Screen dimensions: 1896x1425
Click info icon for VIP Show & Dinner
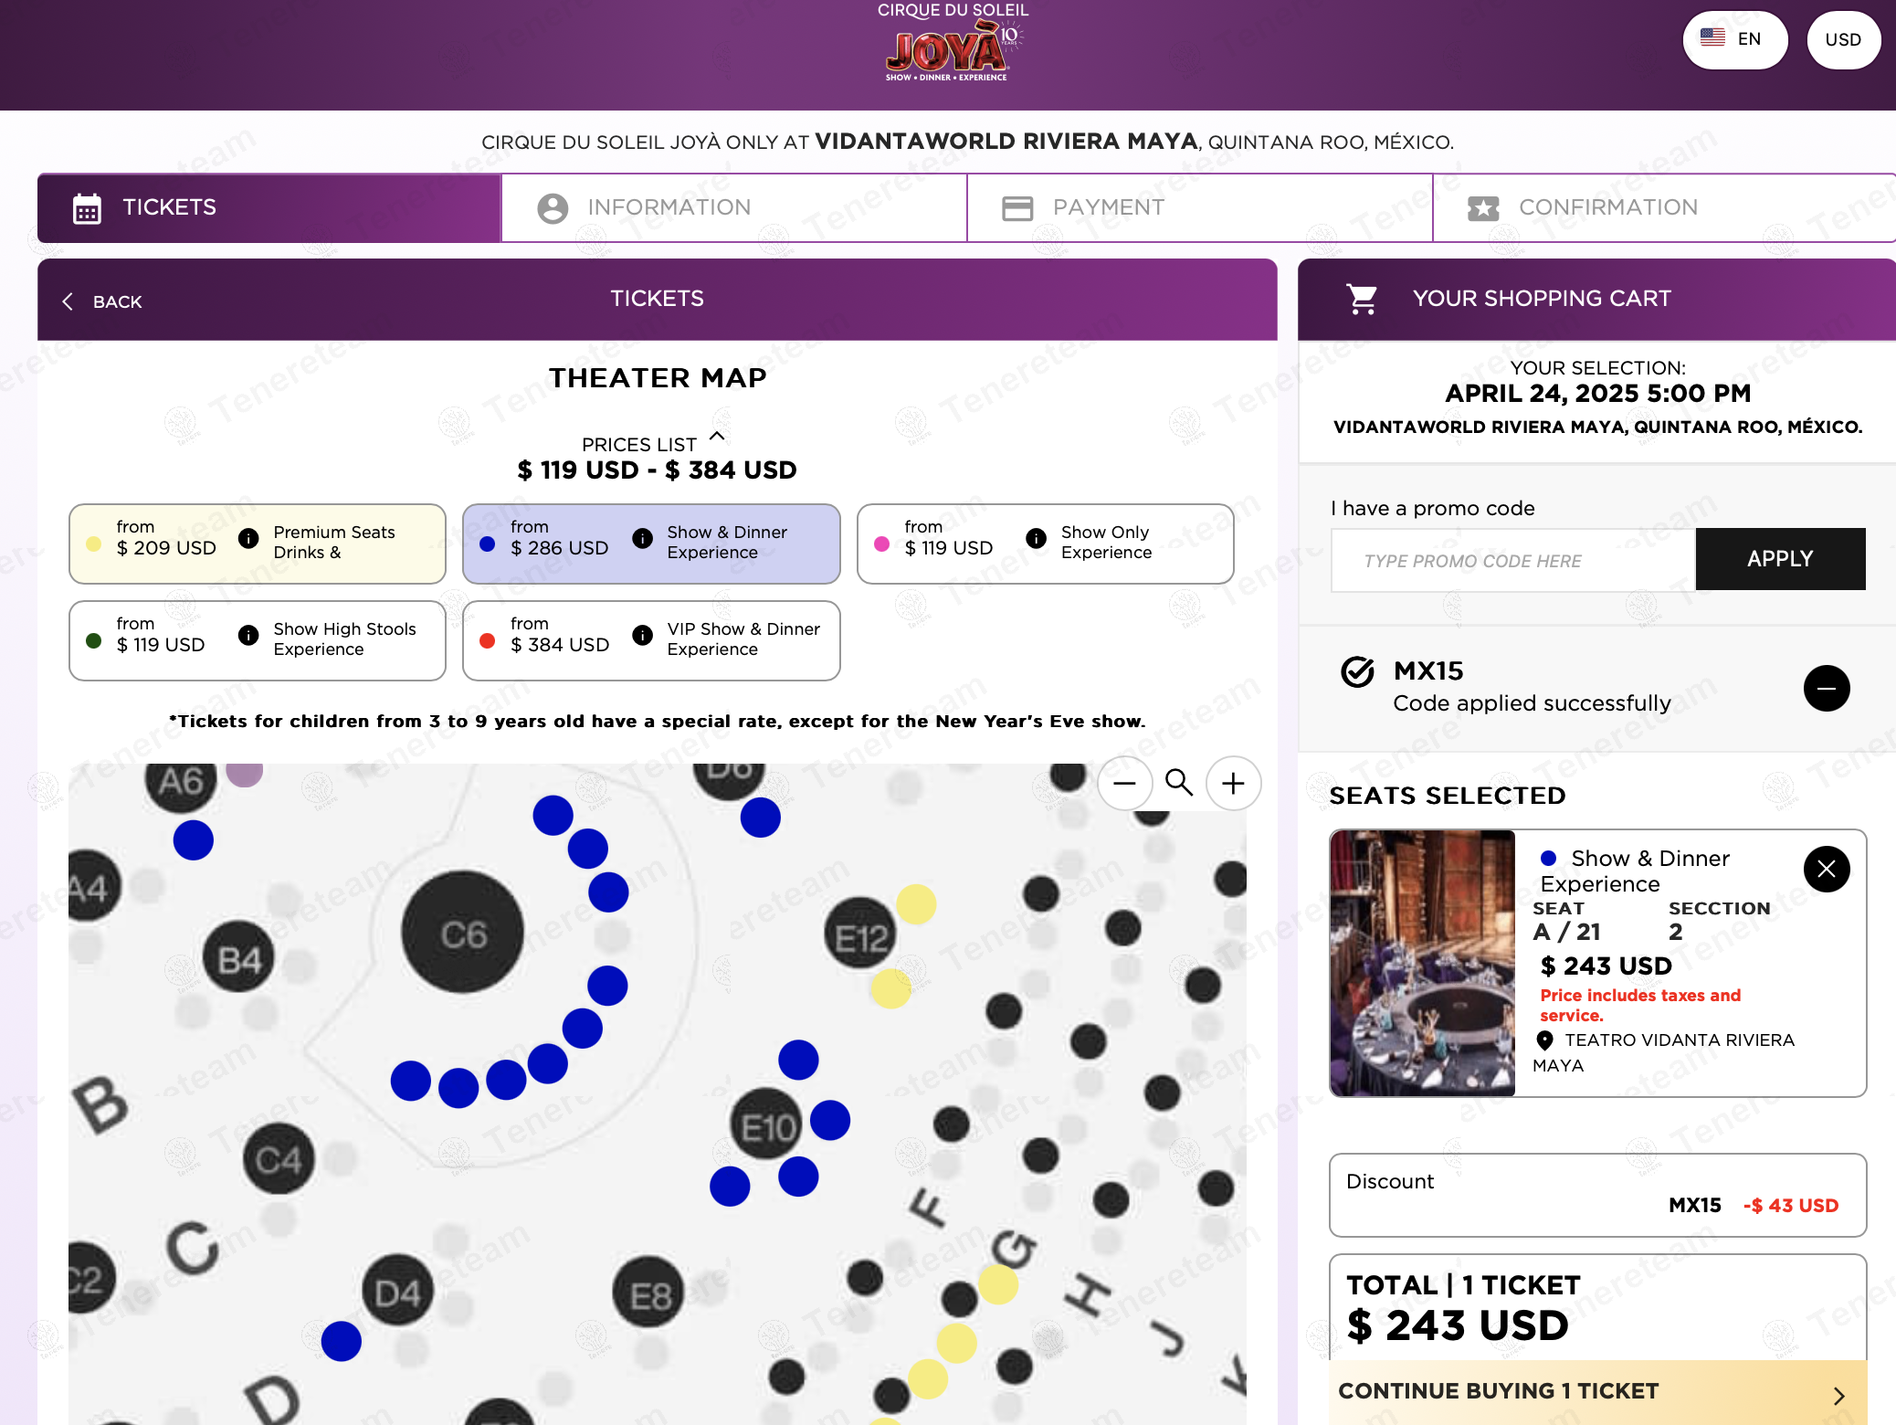tap(643, 636)
